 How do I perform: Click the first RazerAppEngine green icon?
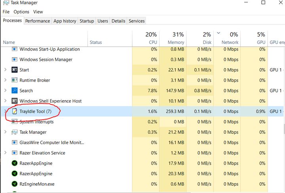15,163
